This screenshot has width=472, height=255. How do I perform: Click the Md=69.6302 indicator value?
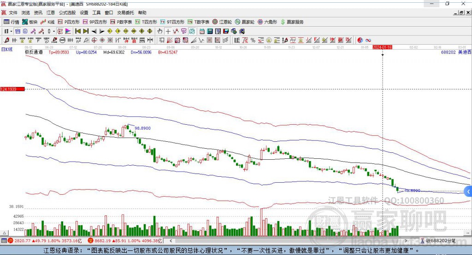tap(114, 52)
